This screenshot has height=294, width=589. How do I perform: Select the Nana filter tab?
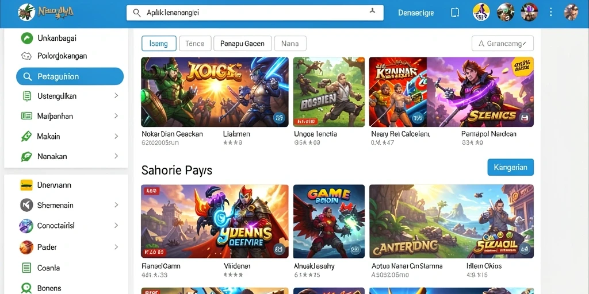coord(290,44)
